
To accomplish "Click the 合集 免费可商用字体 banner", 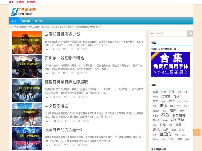I will click(171, 64).
